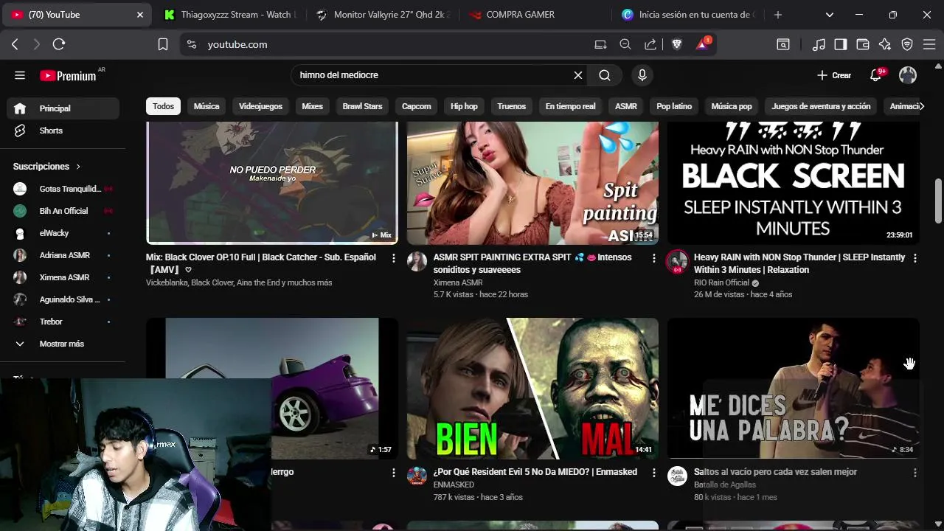Open Shorts in sidebar
The image size is (944, 531).
click(x=63, y=131)
